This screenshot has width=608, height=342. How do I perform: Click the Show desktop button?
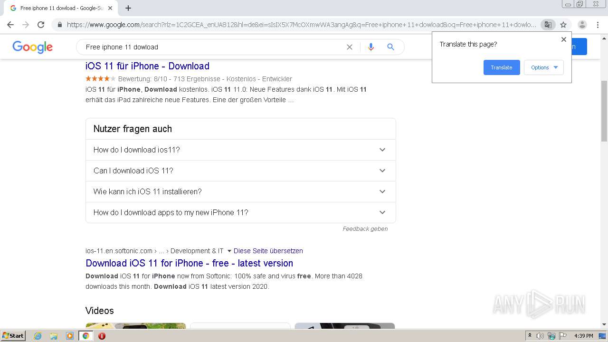point(603,336)
